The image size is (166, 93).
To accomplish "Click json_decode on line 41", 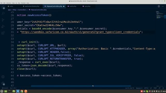I will pos(39,65).
